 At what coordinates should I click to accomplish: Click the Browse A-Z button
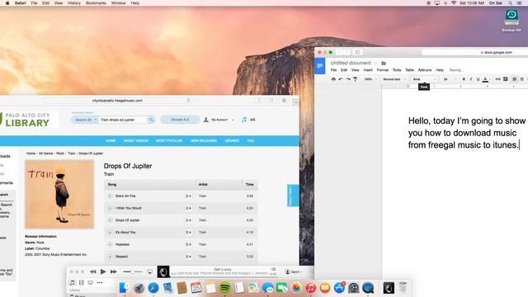(180, 120)
